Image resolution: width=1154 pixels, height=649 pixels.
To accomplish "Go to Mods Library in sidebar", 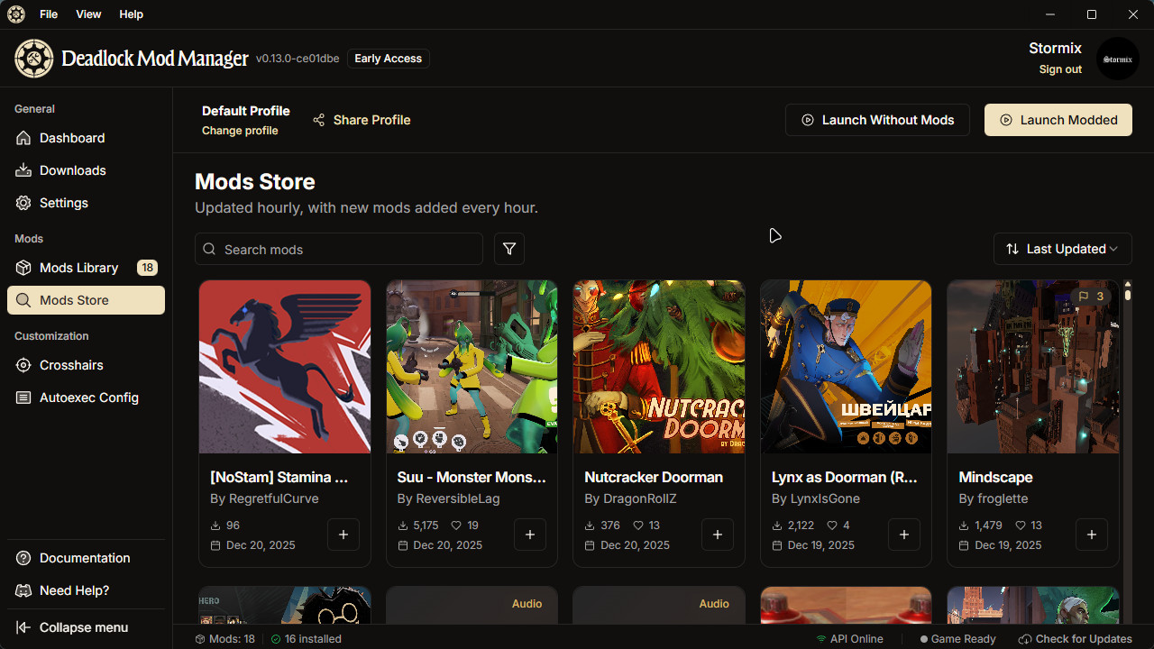I will click(78, 268).
